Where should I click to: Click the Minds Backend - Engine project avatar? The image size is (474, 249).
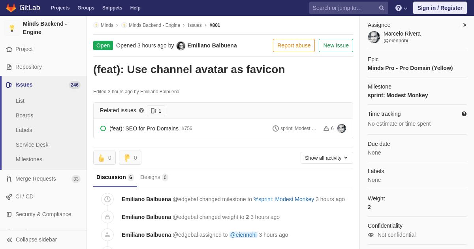coord(12,28)
